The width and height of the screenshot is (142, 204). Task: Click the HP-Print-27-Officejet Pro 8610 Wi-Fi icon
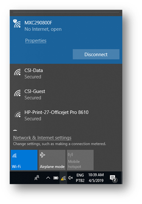[17, 114]
